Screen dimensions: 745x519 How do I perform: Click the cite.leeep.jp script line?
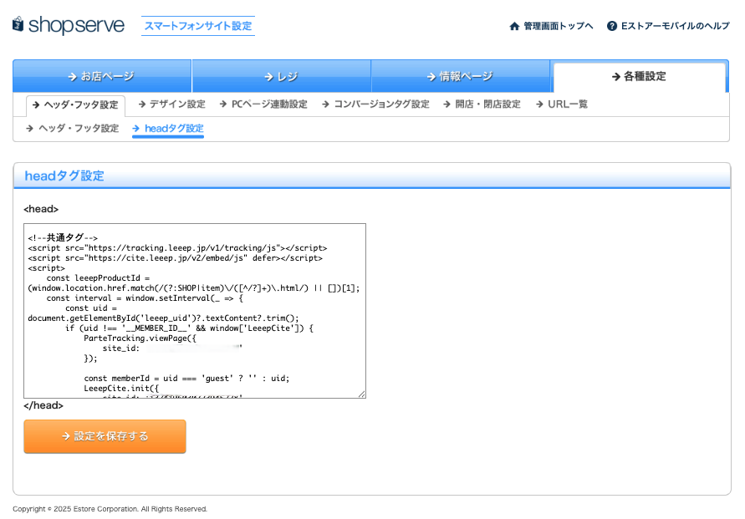[x=175, y=258]
